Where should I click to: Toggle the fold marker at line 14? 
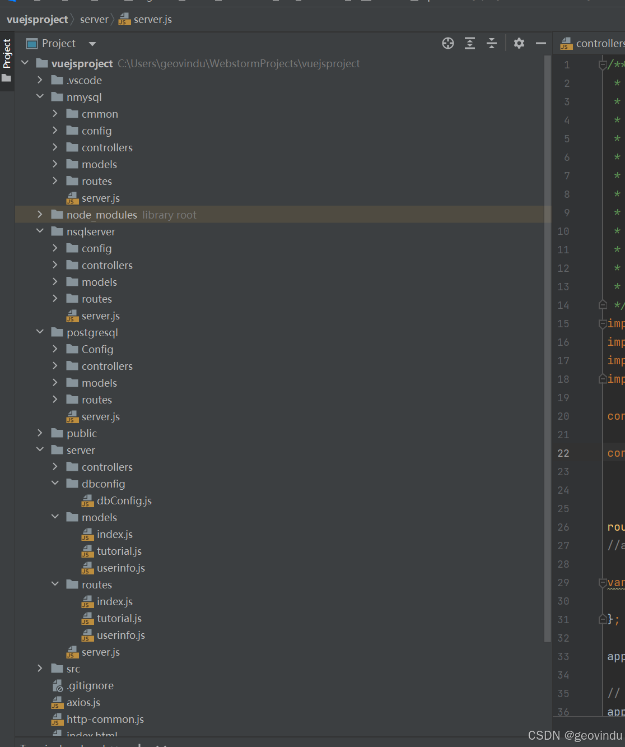(x=603, y=305)
